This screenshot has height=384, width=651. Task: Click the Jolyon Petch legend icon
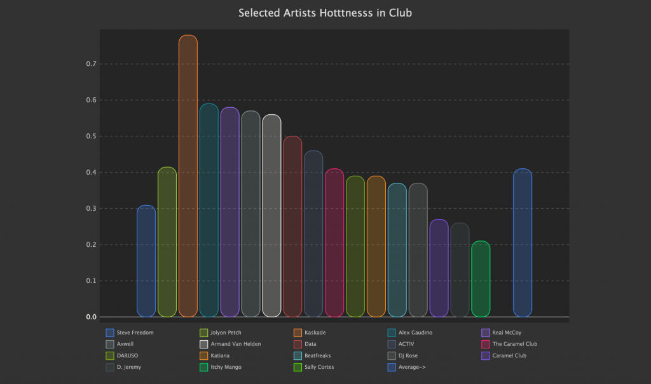204,333
